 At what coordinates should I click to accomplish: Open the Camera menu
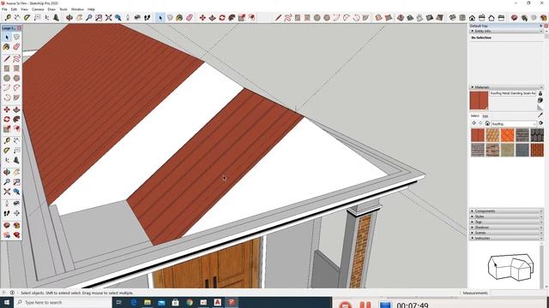(38, 9)
